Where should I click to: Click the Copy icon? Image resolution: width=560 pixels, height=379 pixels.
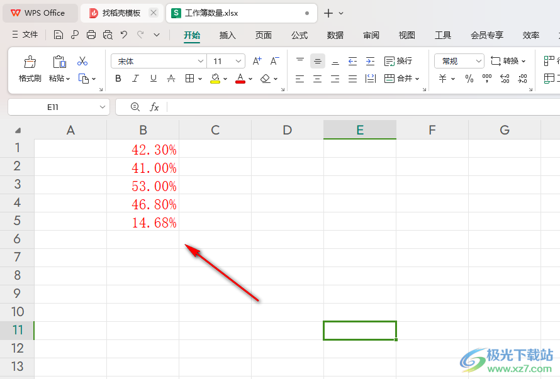click(83, 79)
